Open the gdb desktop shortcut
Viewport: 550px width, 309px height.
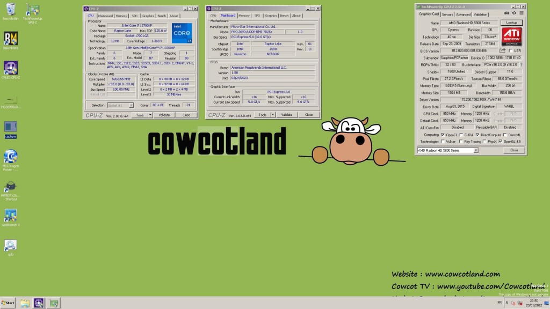[11, 248]
